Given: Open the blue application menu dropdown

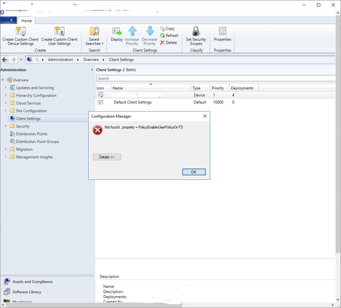Looking at the screenshot, I should (9, 20).
